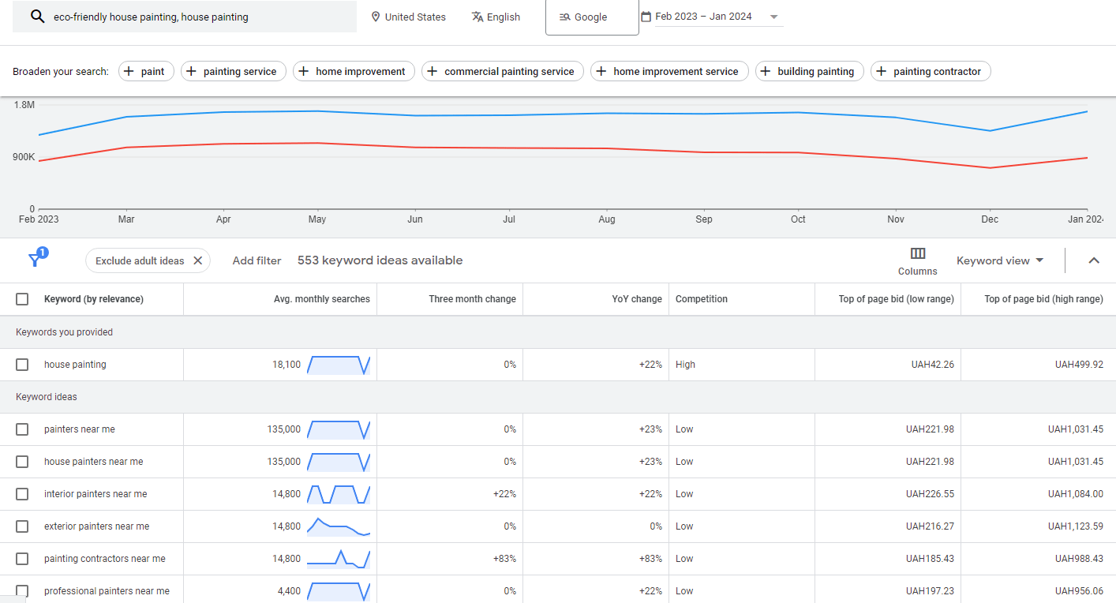Click the location pin icon beside United States
The image size is (1116, 603).
(376, 17)
